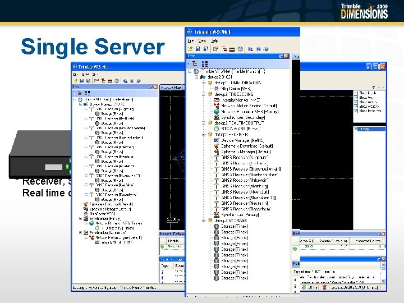Click the globe icon in front main toolbar

[240, 49]
